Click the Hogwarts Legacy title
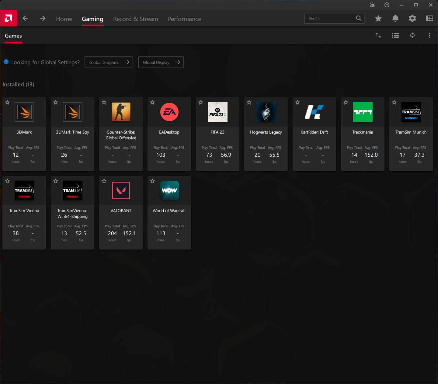 (266, 132)
